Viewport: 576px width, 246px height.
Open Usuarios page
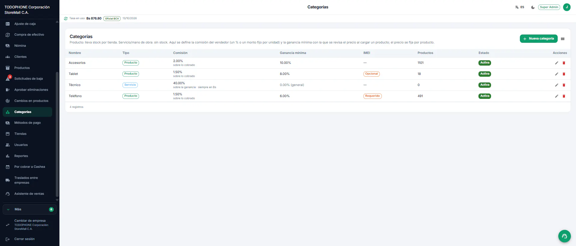tap(28, 145)
